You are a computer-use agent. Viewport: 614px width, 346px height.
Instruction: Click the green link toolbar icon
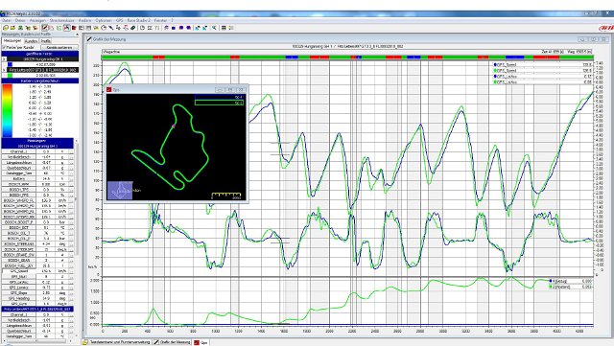point(132,28)
